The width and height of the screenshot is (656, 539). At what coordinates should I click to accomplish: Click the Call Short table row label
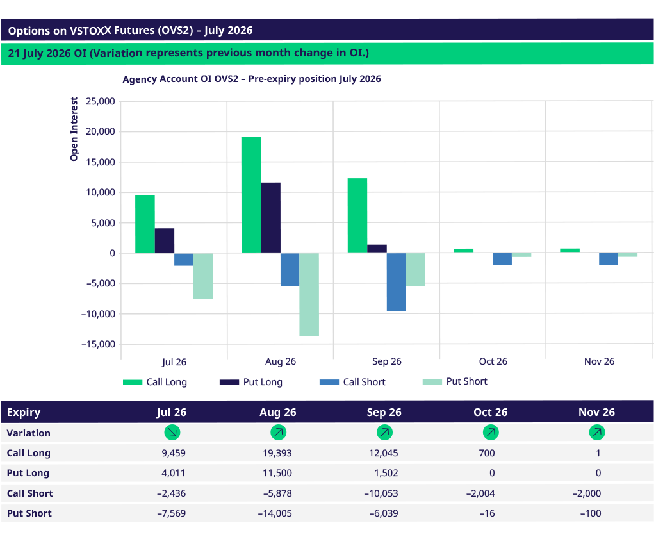pyautogui.click(x=29, y=493)
